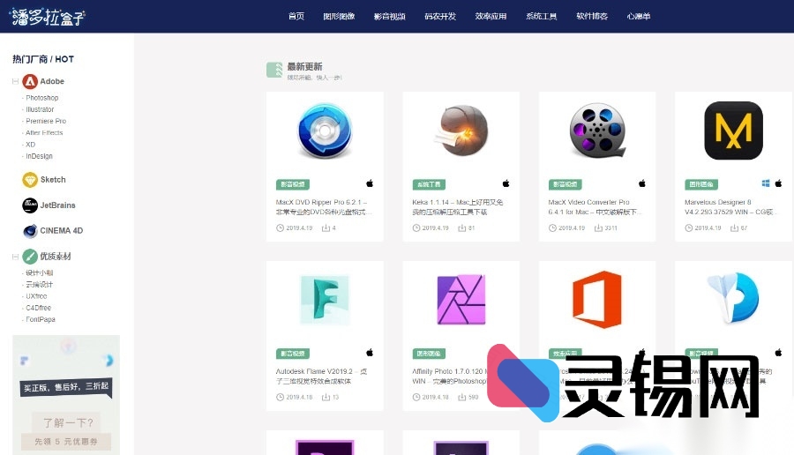Click the CINEMA 4D vendor label

click(x=61, y=231)
